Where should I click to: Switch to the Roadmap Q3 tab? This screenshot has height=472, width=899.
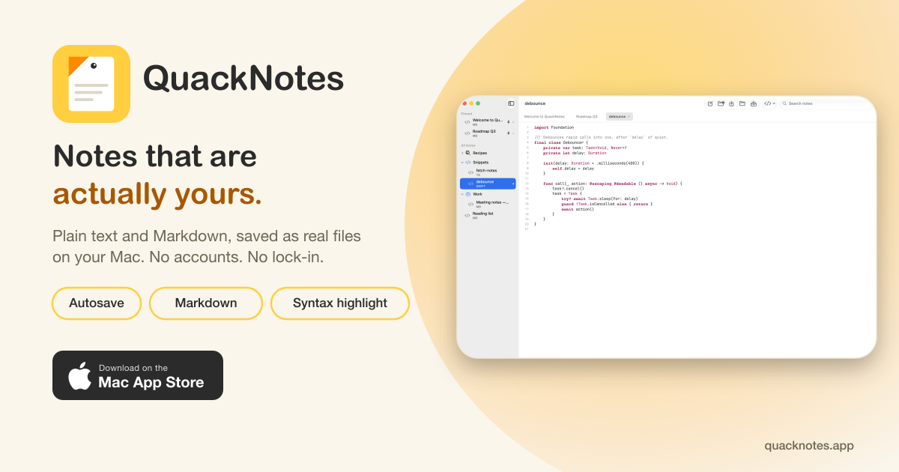(x=587, y=116)
